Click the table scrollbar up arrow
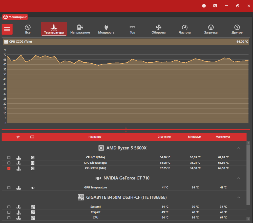The height and width of the screenshot is (223, 253). 248,143
